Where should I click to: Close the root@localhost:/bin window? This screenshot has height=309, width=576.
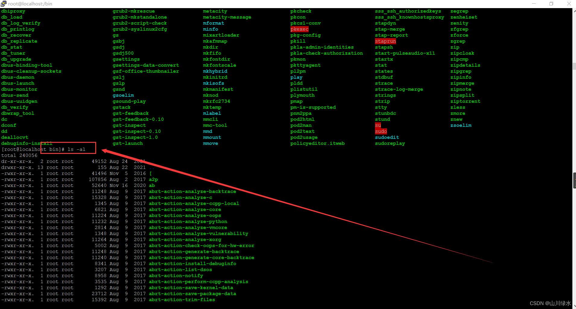coord(569,4)
